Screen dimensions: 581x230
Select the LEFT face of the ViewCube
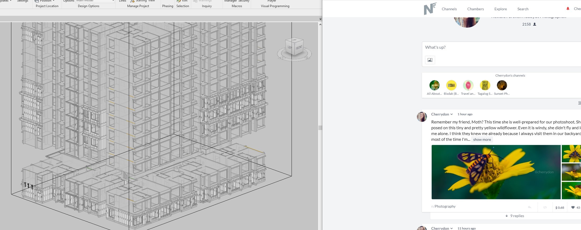click(290, 47)
